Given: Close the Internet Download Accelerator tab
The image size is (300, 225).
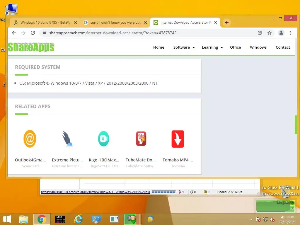Looking at the screenshot, I should [216, 23].
